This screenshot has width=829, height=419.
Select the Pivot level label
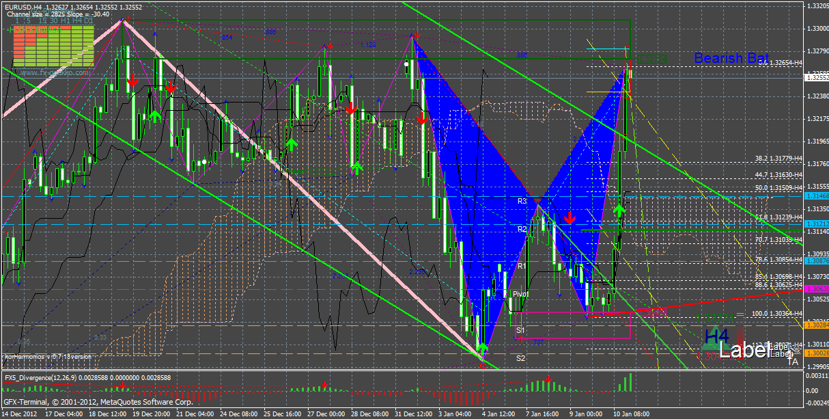(521, 293)
